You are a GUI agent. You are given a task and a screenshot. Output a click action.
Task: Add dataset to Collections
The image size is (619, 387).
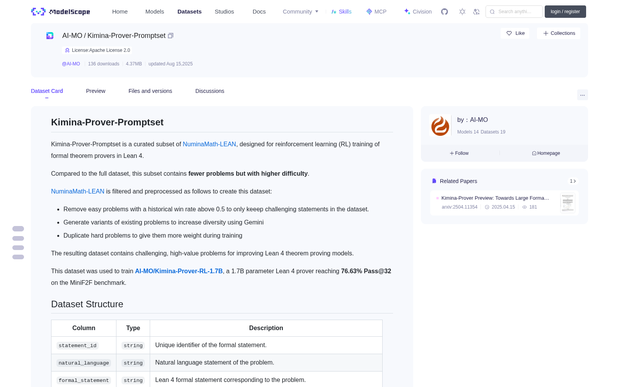[x=559, y=33]
